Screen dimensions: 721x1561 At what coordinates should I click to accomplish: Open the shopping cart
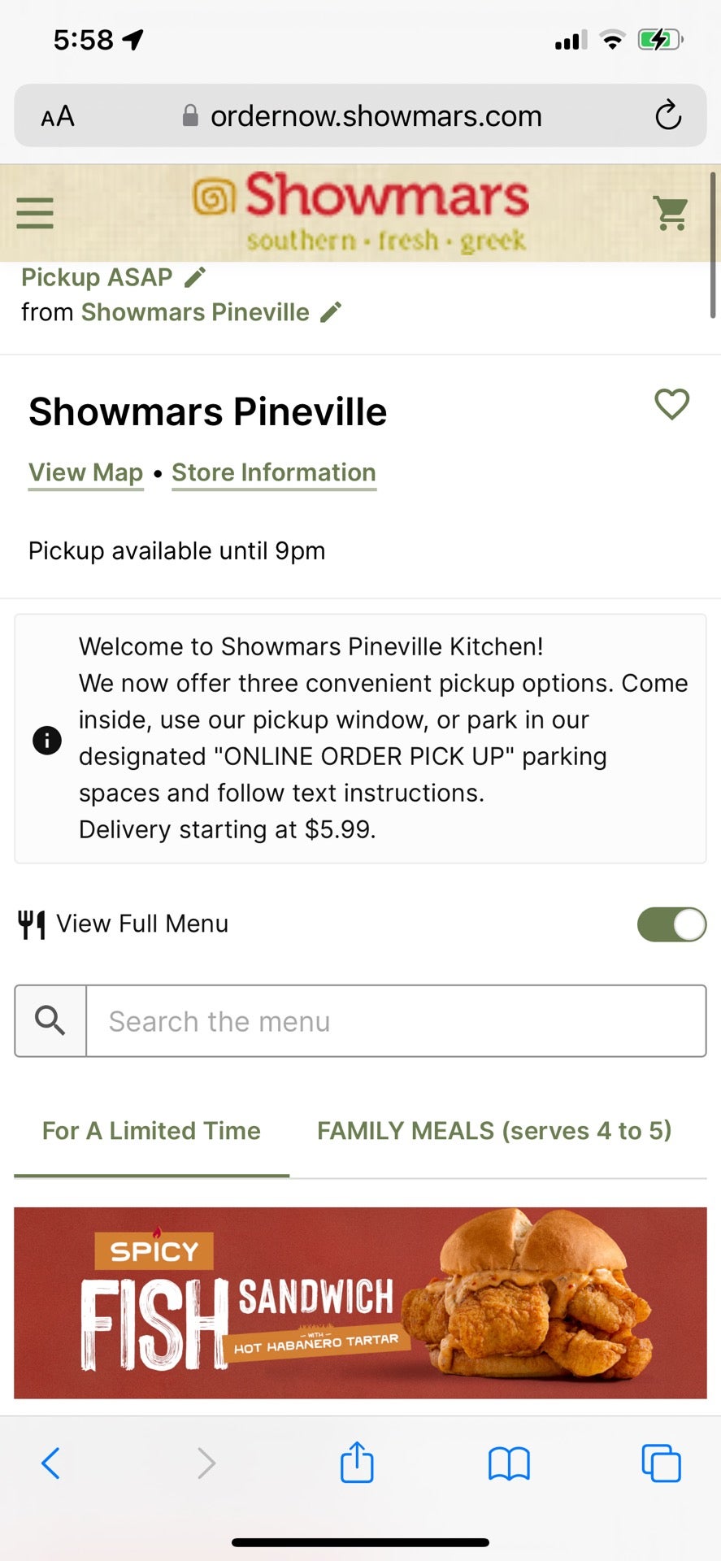click(x=671, y=213)
